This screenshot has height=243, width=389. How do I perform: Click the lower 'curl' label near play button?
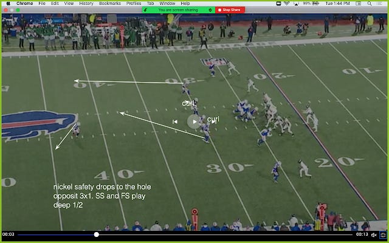(x=213, y=119)
